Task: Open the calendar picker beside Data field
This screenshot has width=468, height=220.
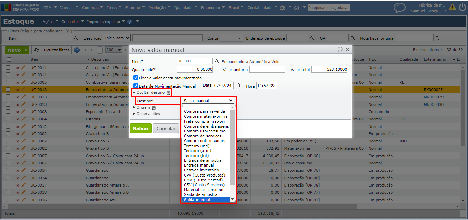Action: 238,86
